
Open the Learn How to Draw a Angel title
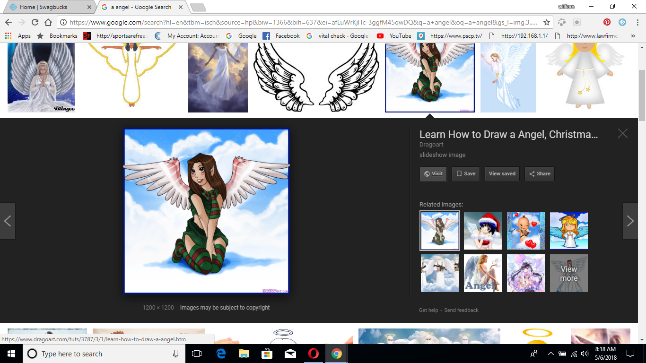(x=509, y=134)
